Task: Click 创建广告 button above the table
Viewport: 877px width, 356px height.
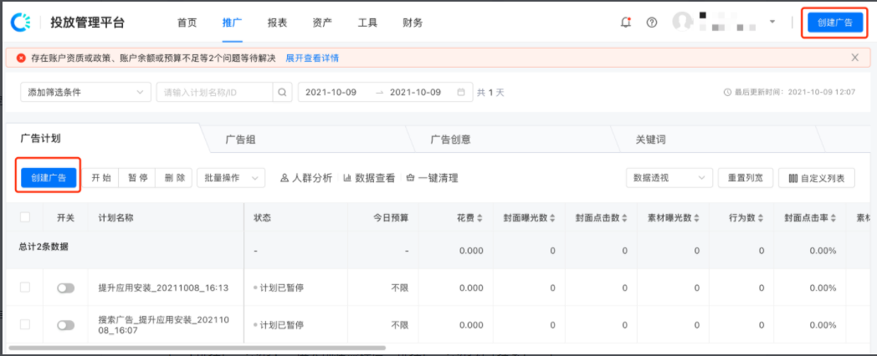Action: 49,178
